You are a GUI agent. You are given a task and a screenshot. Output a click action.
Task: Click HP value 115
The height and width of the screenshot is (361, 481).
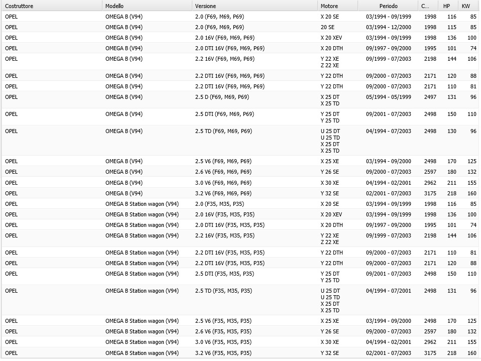[x=451, y=27]
